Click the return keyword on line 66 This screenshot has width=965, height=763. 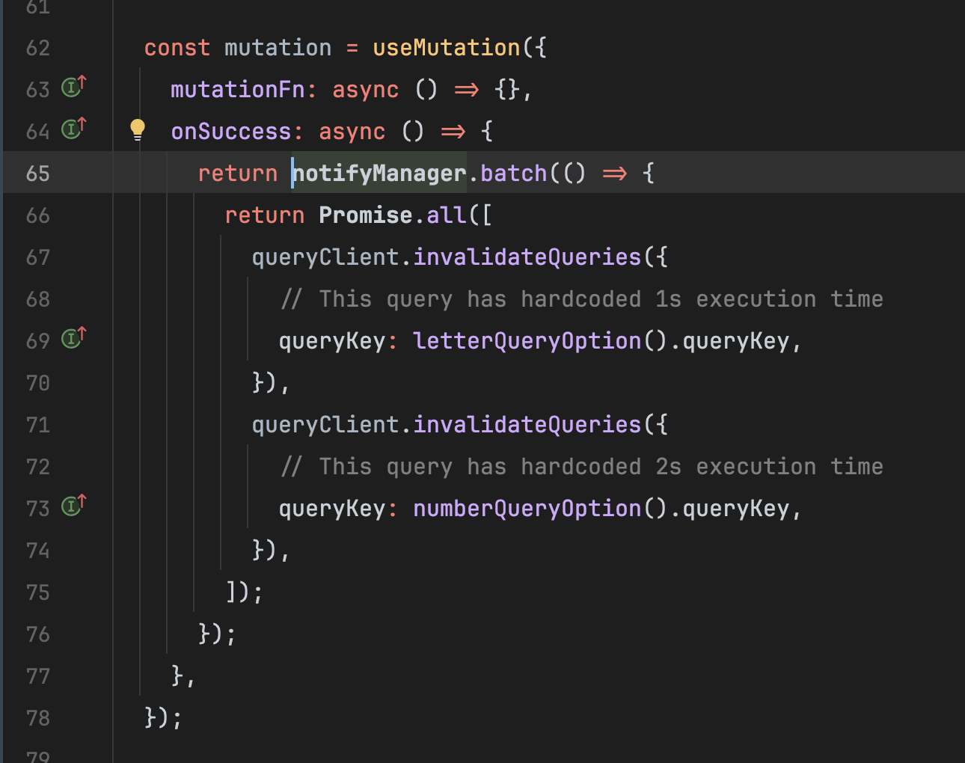[265, 215]
